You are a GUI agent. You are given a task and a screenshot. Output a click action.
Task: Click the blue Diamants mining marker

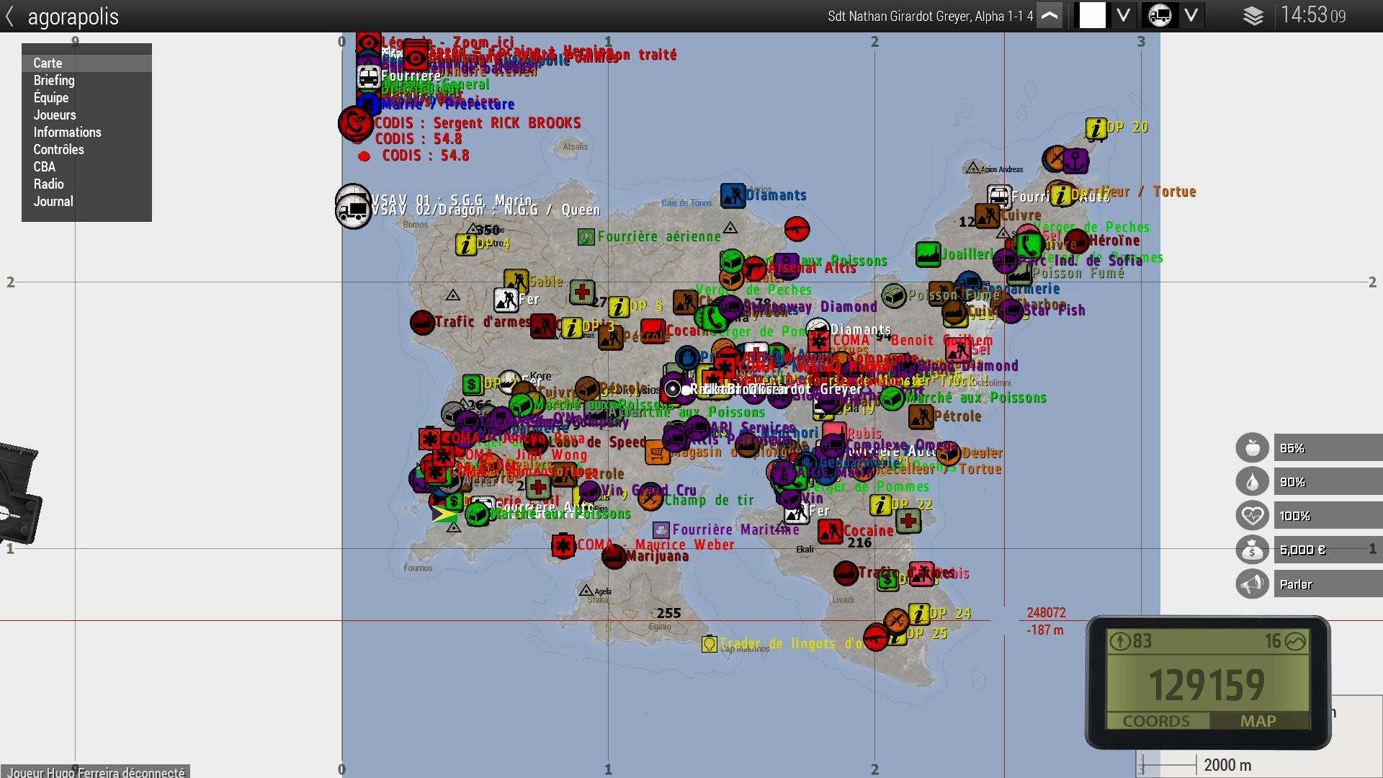[733, 195]
